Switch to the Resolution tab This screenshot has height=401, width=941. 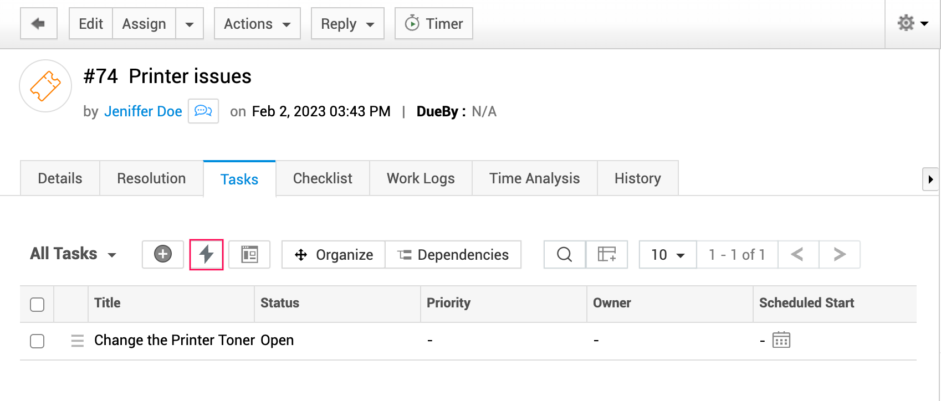click(x=151, y=178)
